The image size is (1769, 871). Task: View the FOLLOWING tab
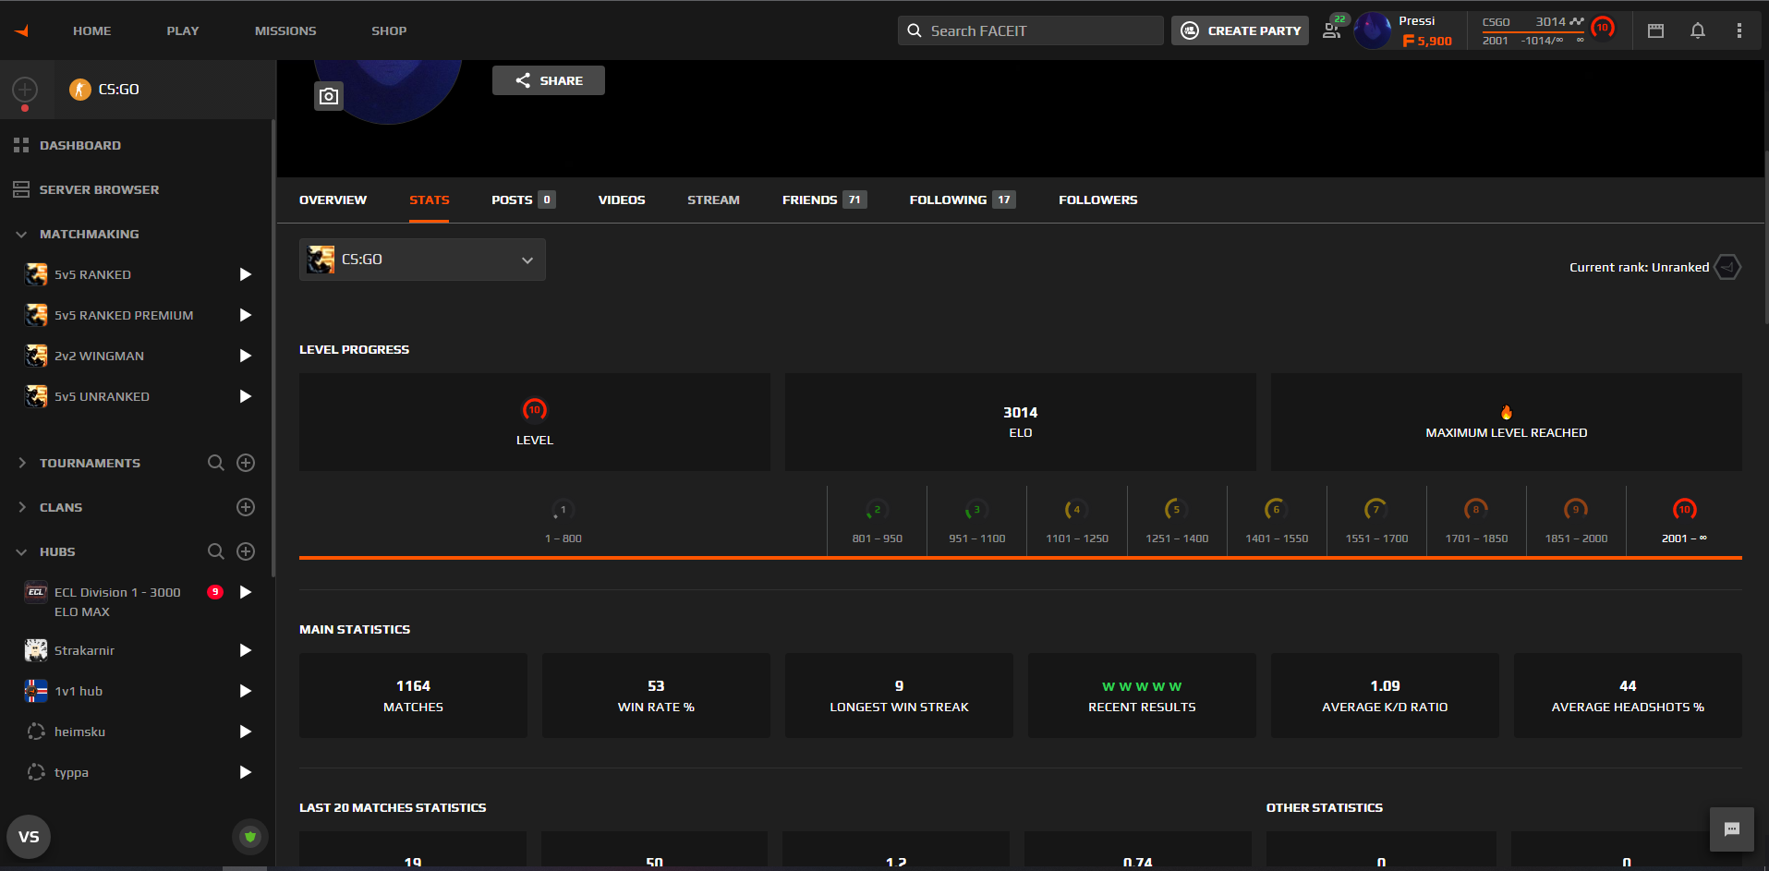pos(963,200)
